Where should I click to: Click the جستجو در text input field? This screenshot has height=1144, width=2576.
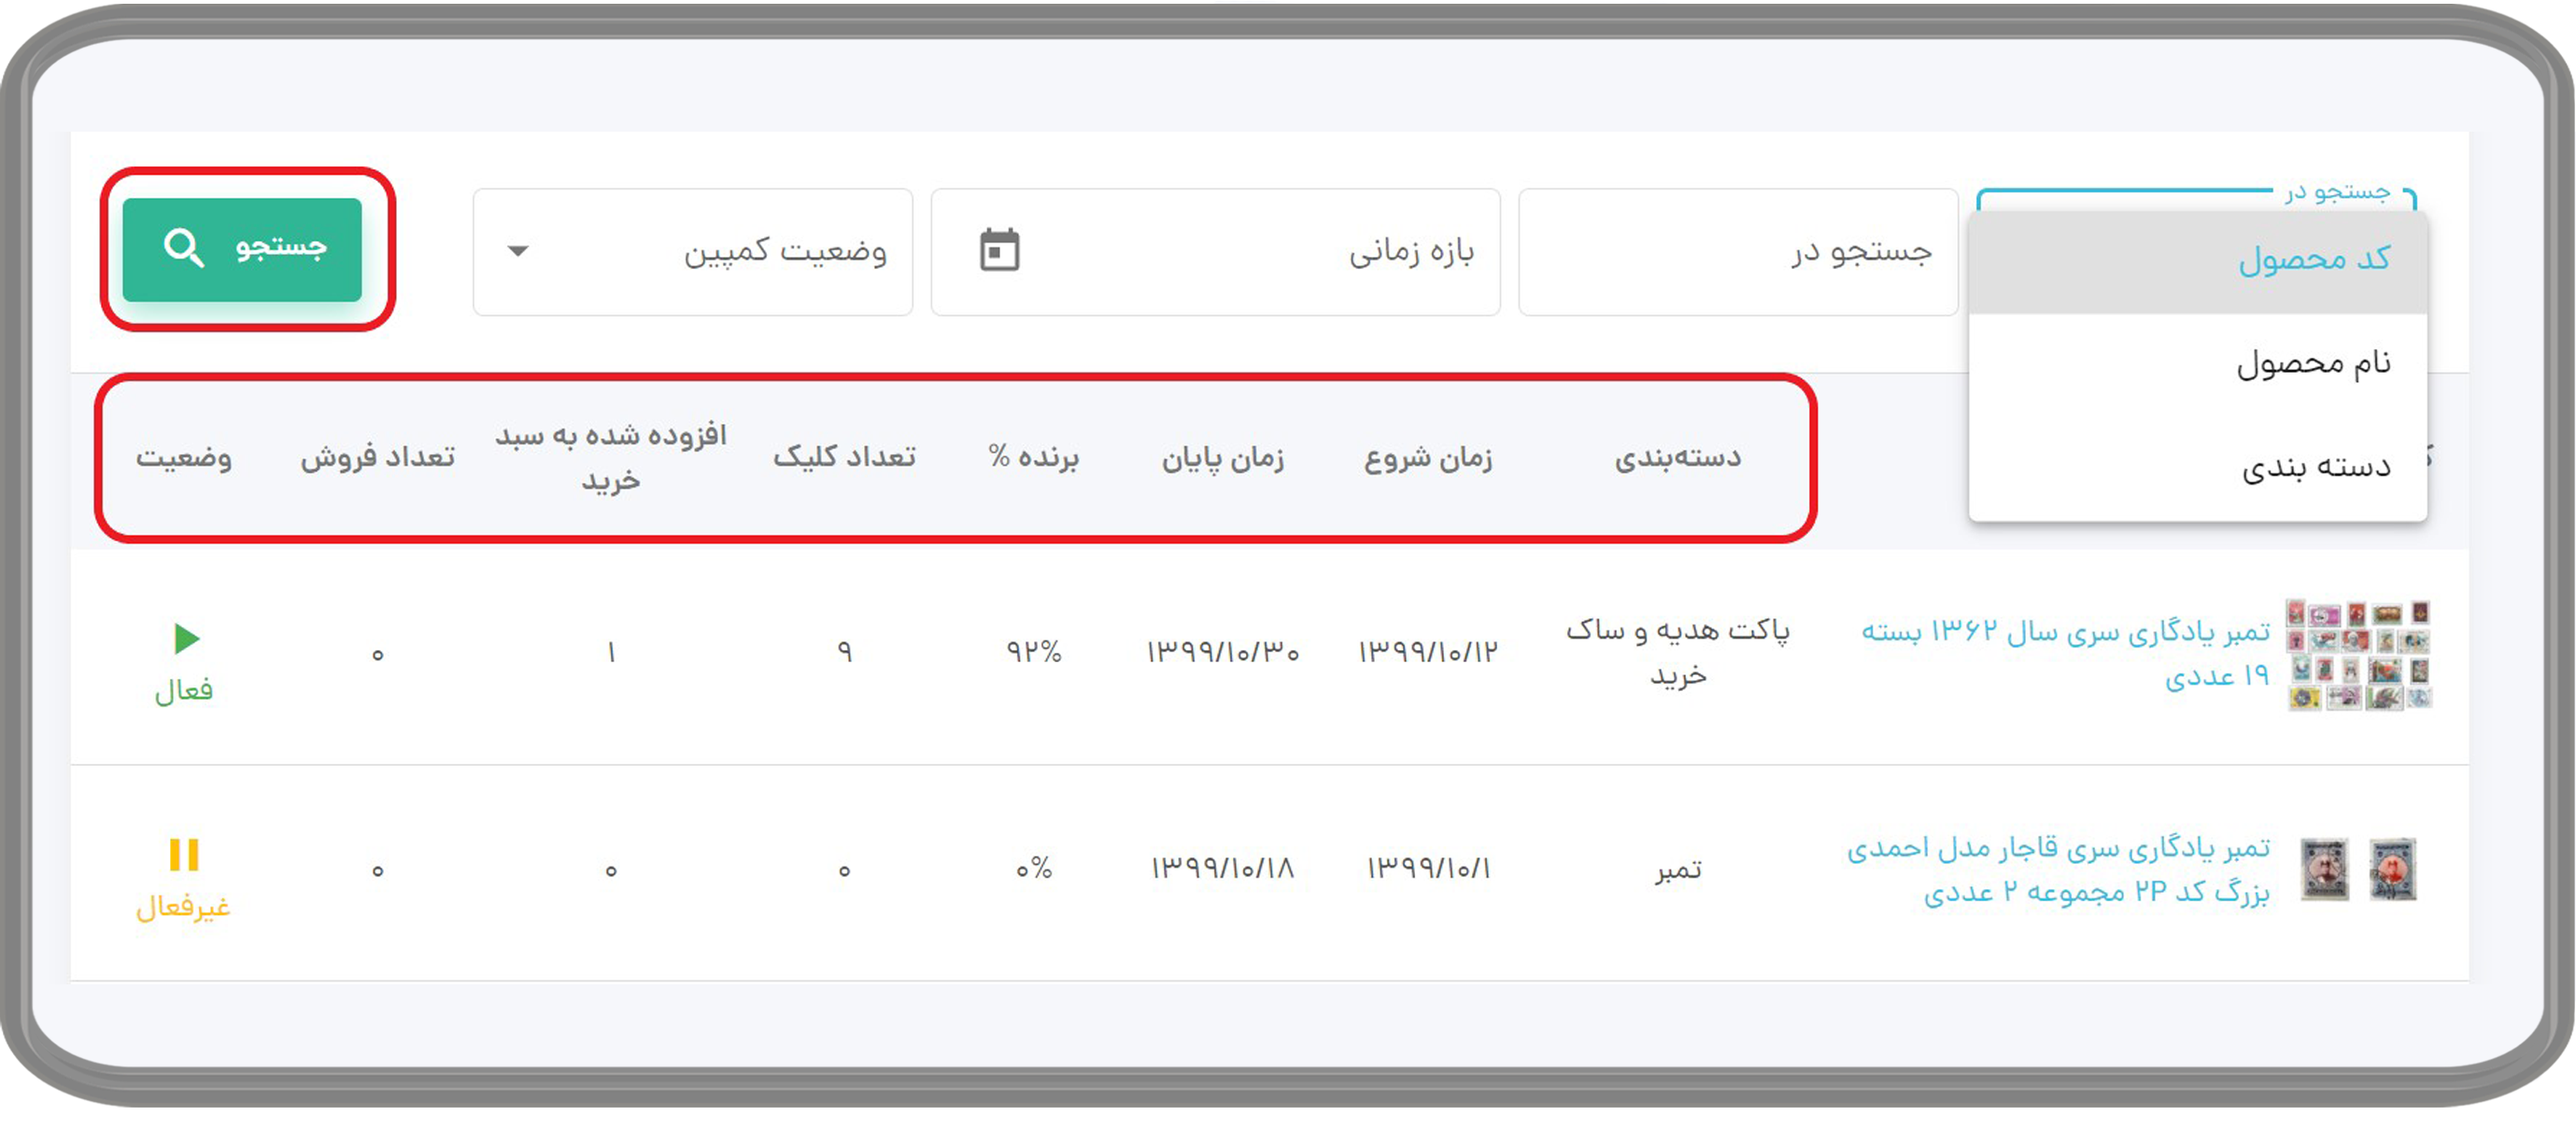pos(1737,252)
